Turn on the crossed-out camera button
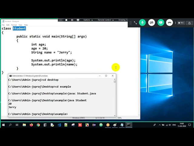 pos(152,23)
